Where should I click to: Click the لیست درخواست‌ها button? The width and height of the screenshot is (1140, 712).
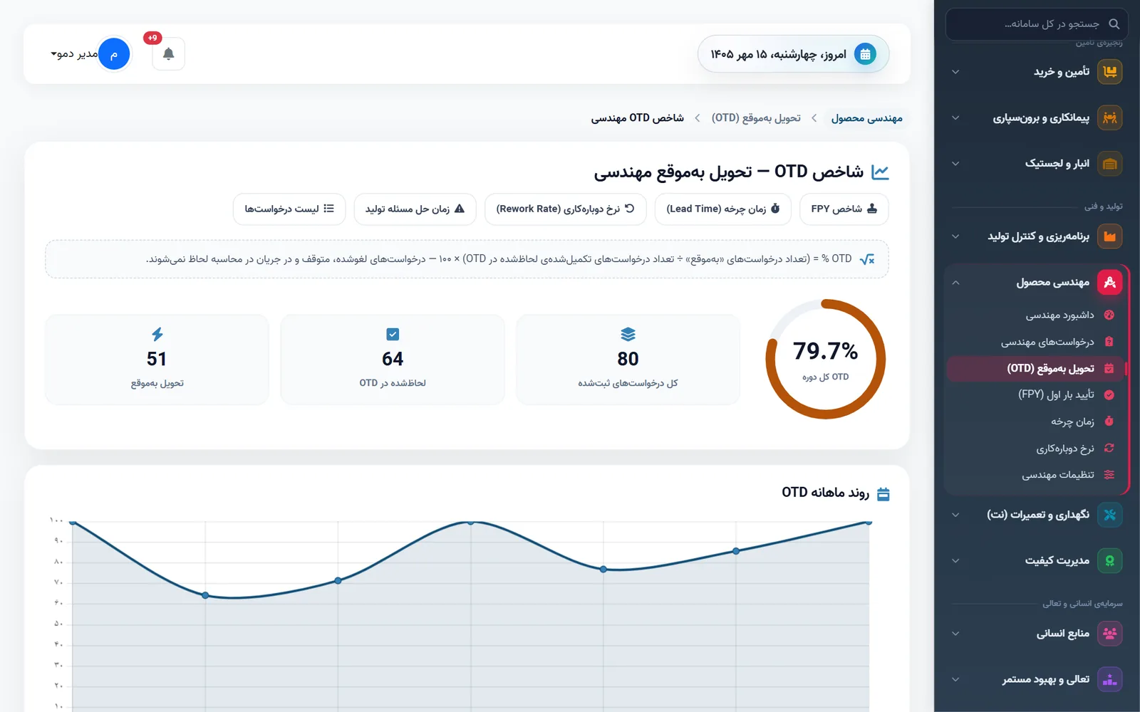[289, 209]
